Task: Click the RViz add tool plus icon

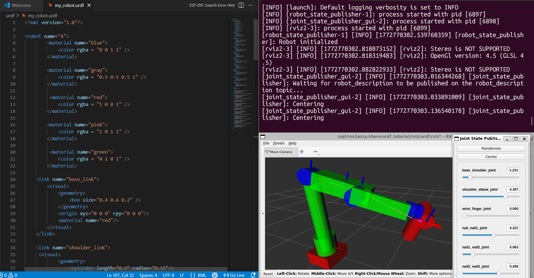Action: click(302, 152)
